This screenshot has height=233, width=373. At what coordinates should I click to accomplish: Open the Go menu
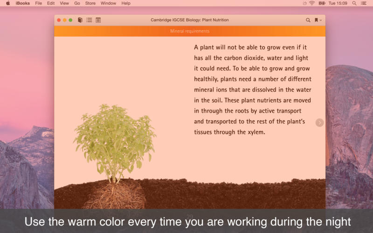(77, 3)
